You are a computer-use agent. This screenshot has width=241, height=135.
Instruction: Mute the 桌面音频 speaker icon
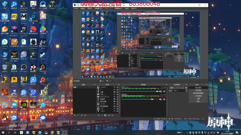[161, 99]
